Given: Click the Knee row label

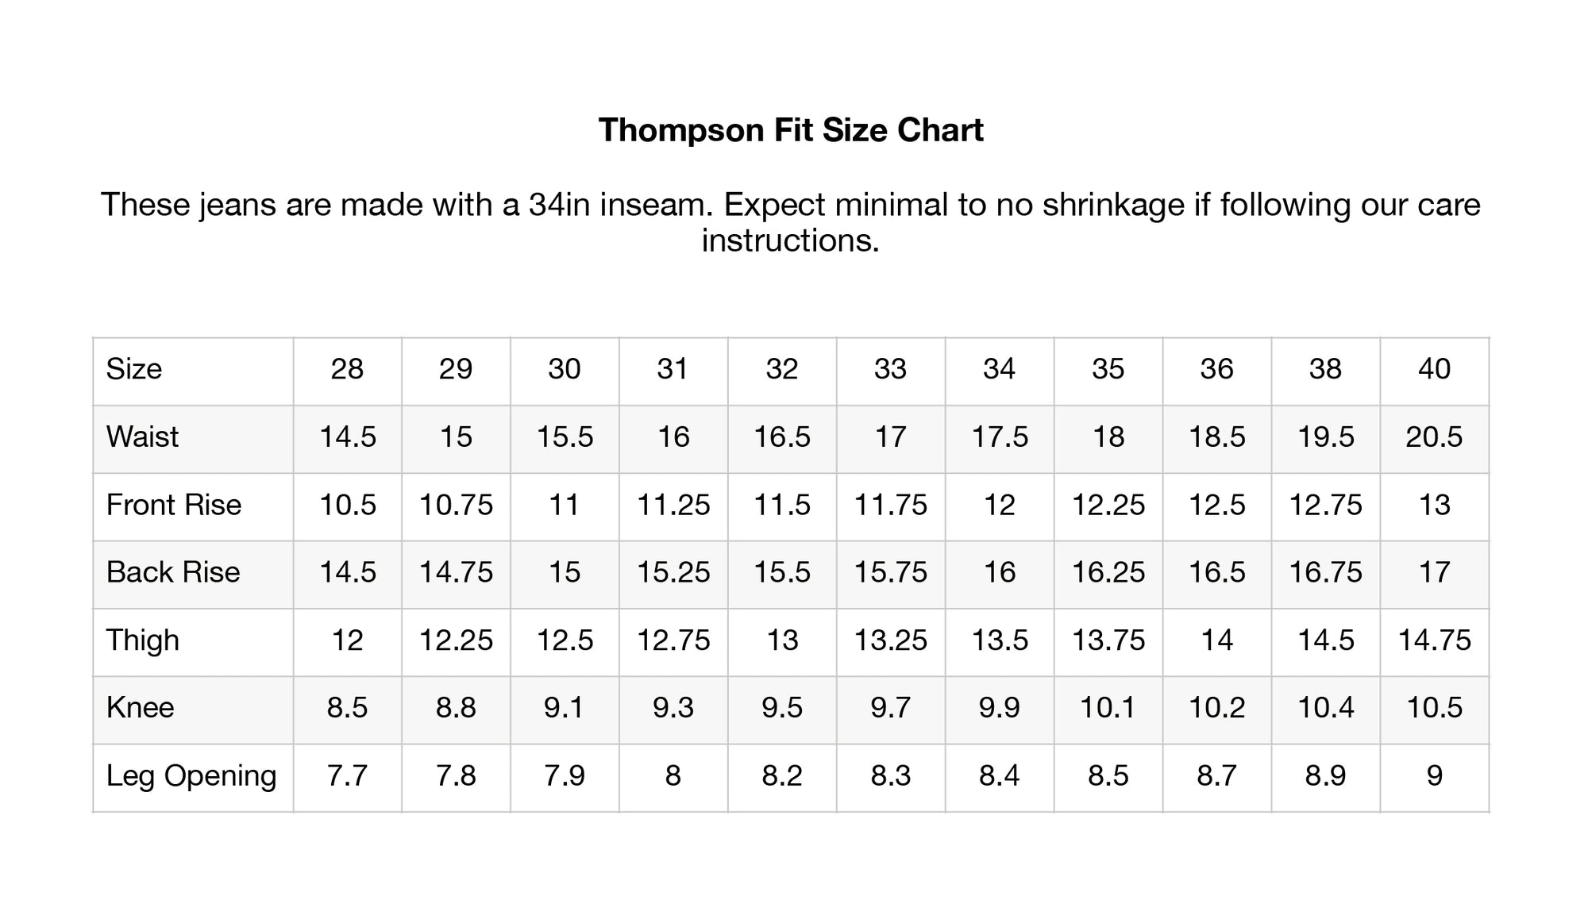Looking at the screenshot, I should 141,707.
